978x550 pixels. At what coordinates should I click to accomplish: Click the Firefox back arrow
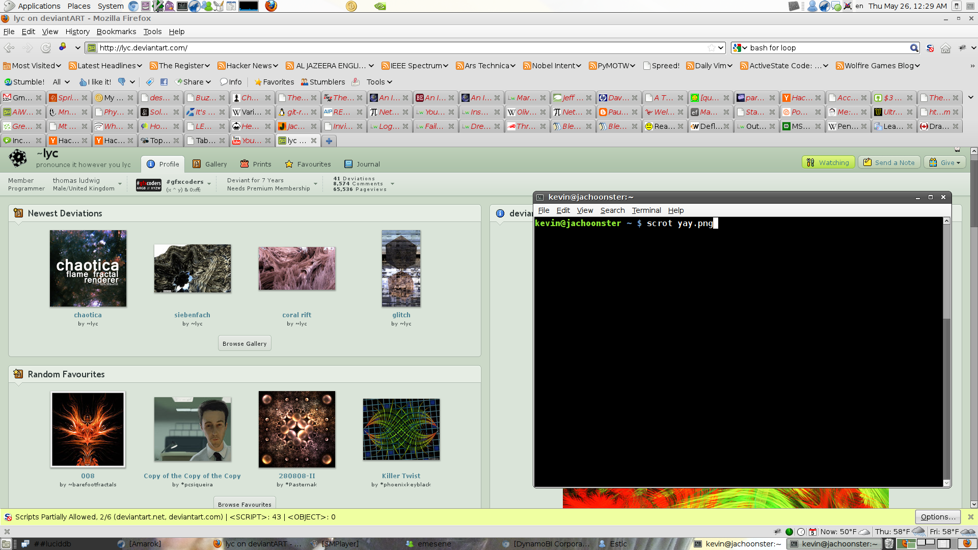click(9, 48)
